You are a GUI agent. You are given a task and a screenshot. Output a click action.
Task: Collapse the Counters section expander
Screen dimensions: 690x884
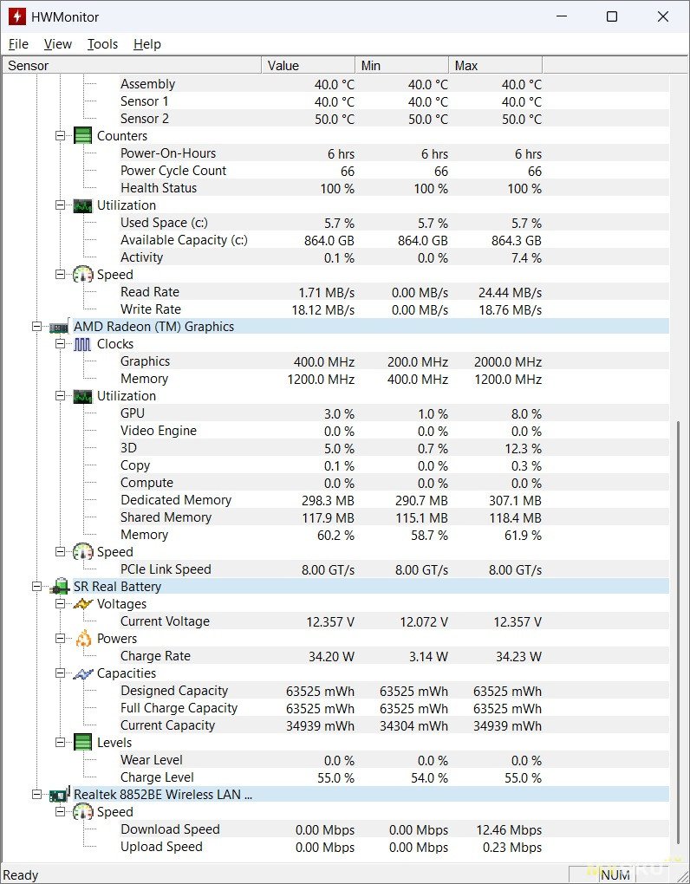click(x=61, y=136)
